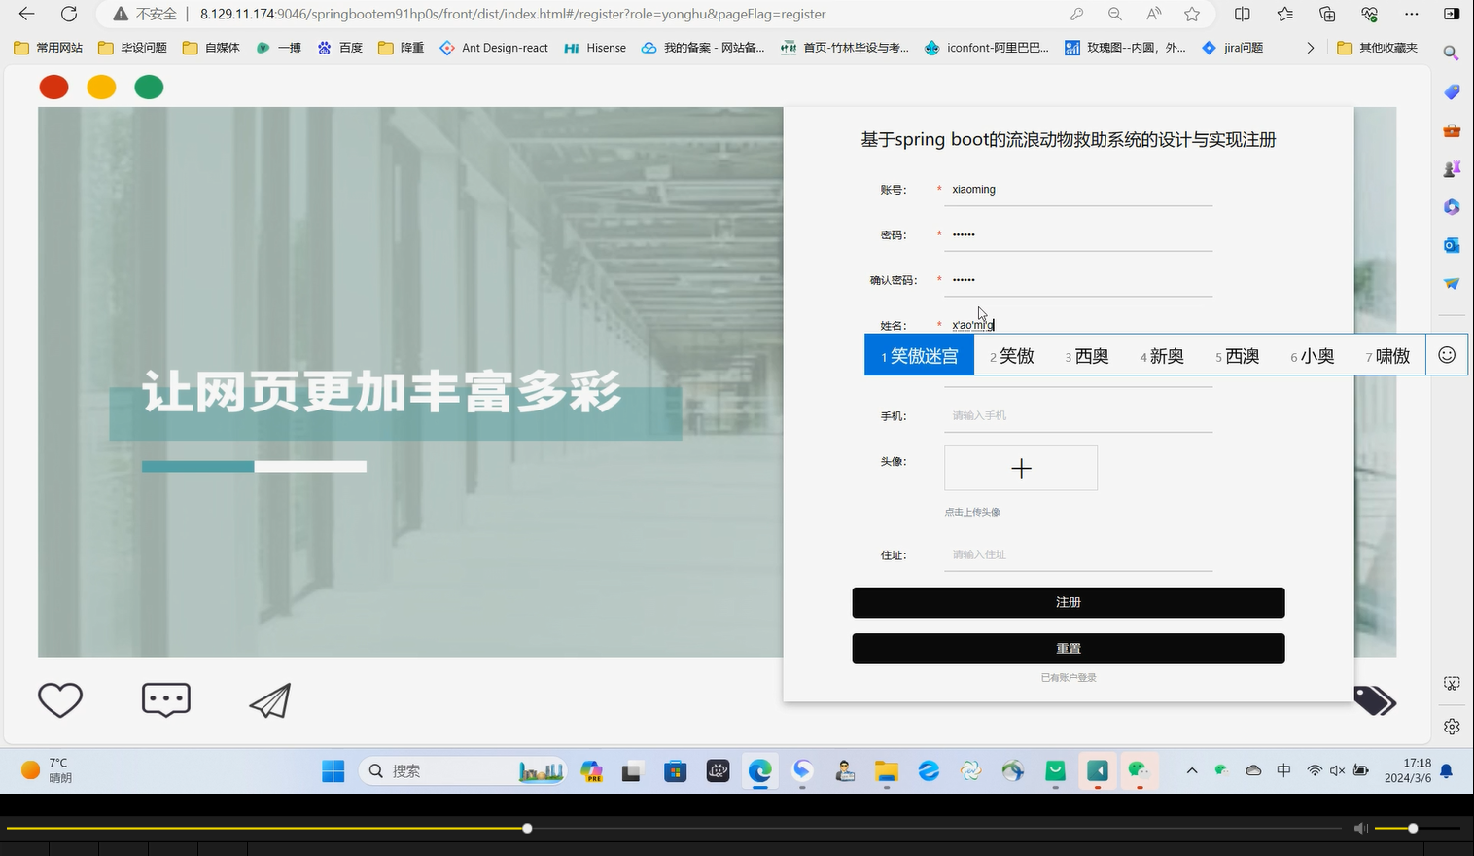Refresh the registration page
The width and height of the screenshot is (1474, 856).
pos(67,15)
